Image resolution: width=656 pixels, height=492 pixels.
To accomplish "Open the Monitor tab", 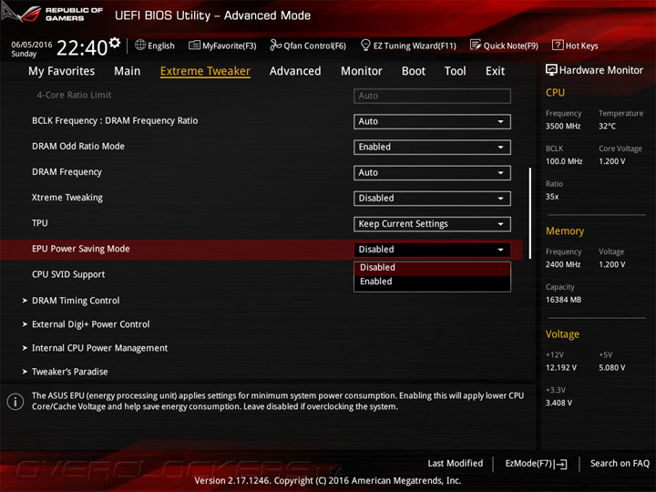I will 362,71.
